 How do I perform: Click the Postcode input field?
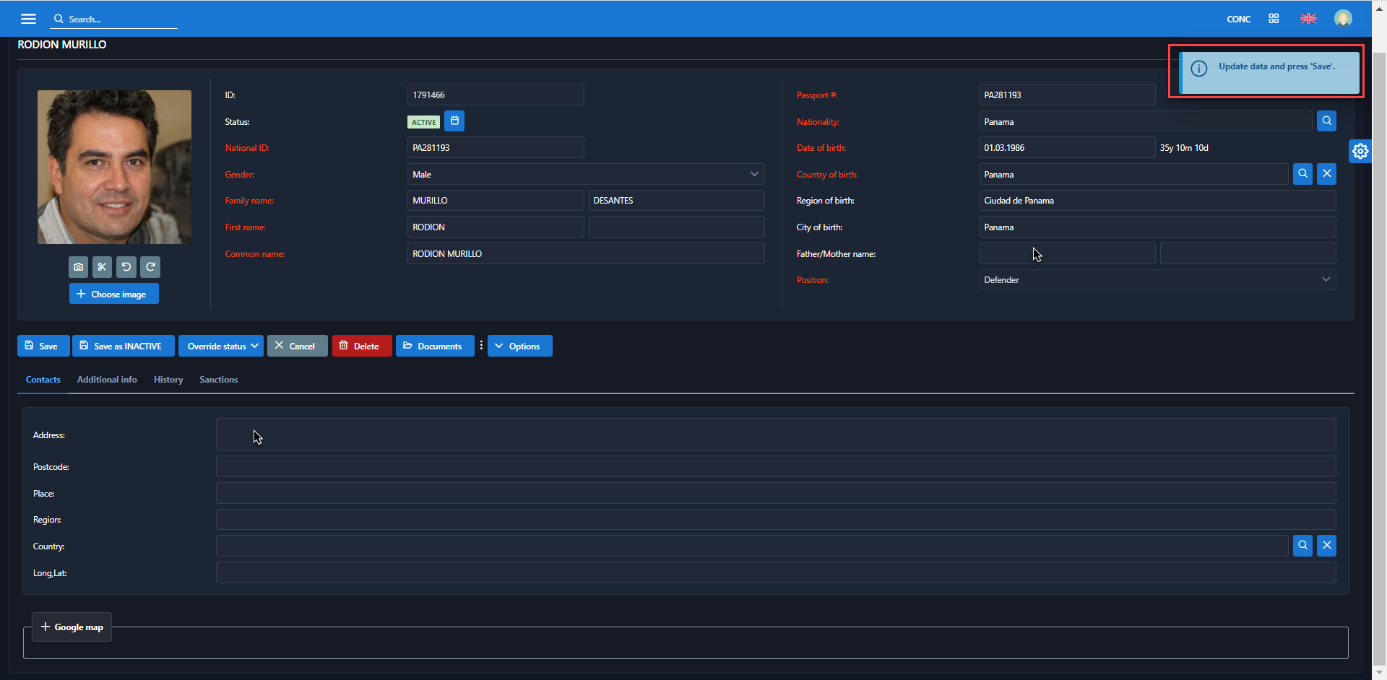click(776, 466)
